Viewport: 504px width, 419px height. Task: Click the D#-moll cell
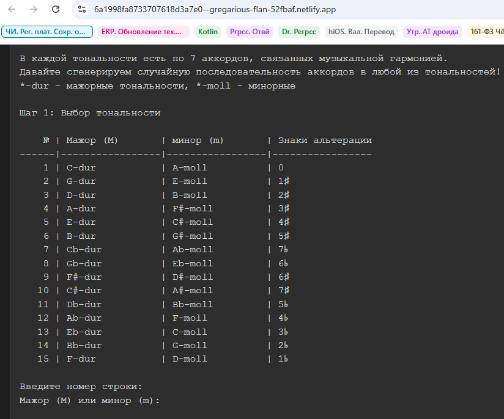(x=193, y=277)
